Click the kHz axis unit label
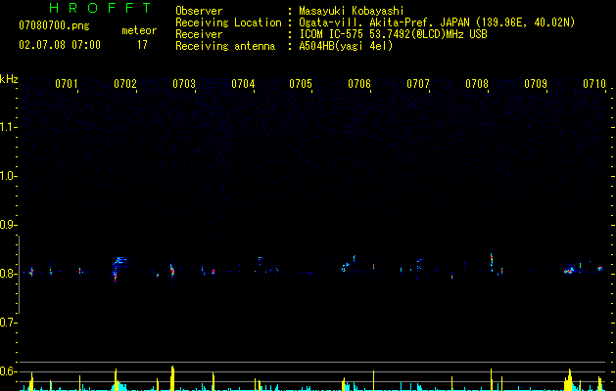This screenshot has width=616, height=391. (9, 79)
